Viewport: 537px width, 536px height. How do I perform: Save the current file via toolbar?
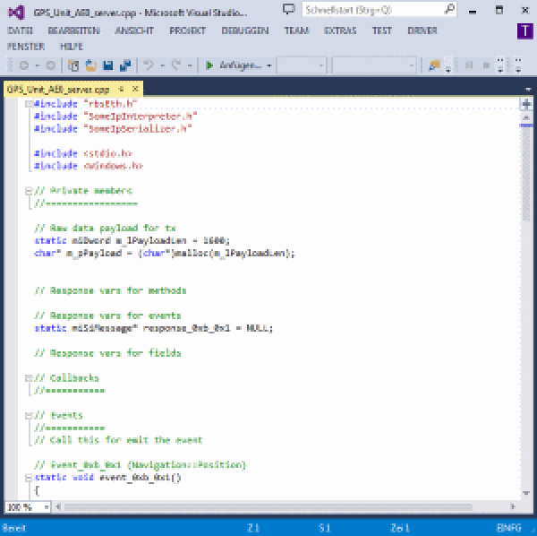pyautogui.click(x=107, y=65)
